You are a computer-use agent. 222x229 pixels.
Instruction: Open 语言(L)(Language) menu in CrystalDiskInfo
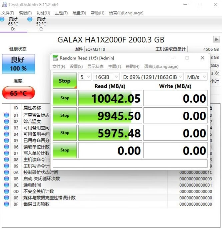[x=126, y=13]
